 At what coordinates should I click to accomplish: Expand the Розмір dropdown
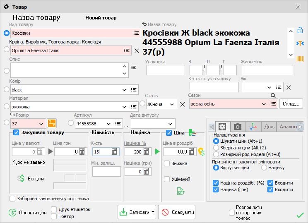pyautogui.click(x=41, y=124)
